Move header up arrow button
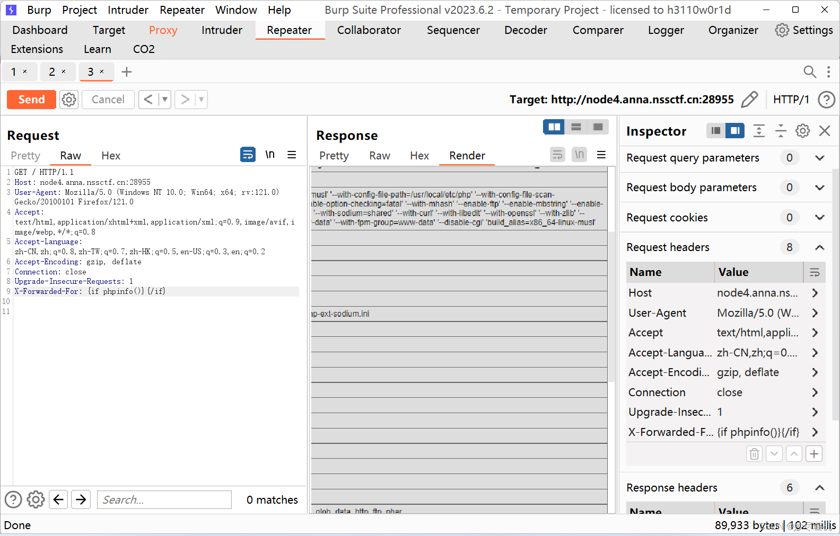Screen dimensions: 840x536 794,454
